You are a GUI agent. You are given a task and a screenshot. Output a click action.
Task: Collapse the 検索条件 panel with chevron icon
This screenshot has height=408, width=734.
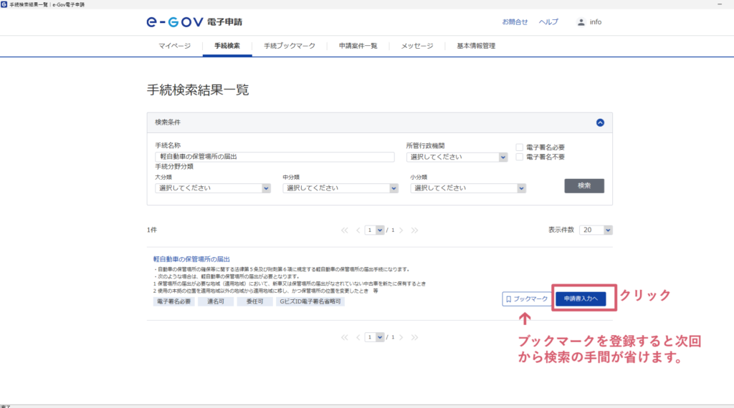600,122
